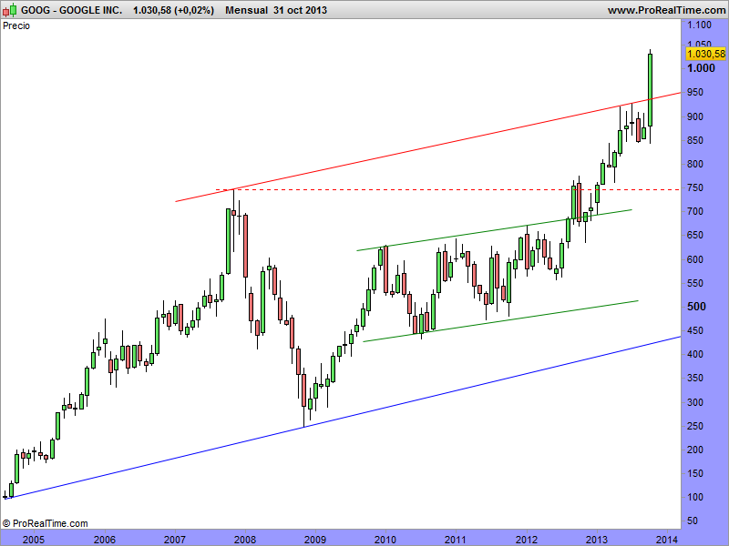Click the 2014 year label on time axis
Viewport: 729px width, 546px height.
[x=667, y=540]
